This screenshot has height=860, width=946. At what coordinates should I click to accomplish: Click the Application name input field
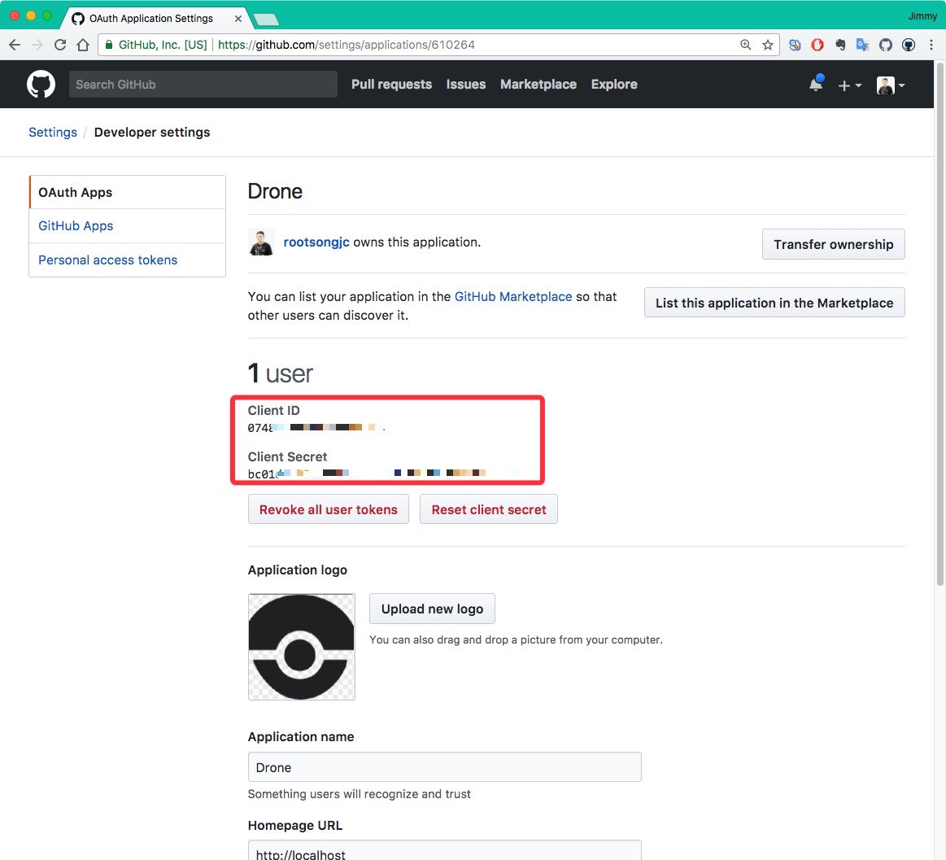[444, 767]
